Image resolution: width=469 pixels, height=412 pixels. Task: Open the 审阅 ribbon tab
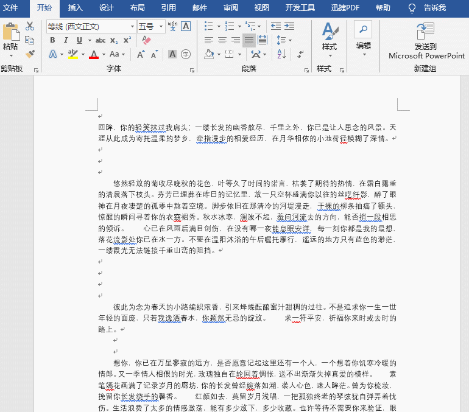[231, 8]
